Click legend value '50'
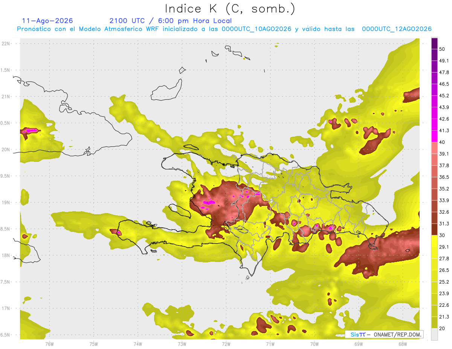Viewport: 452px width, 349px height. (x=442, y=49)
